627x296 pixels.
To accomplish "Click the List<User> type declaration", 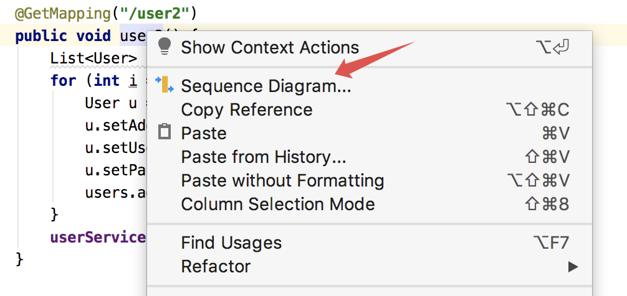I will tap(94, 58).
